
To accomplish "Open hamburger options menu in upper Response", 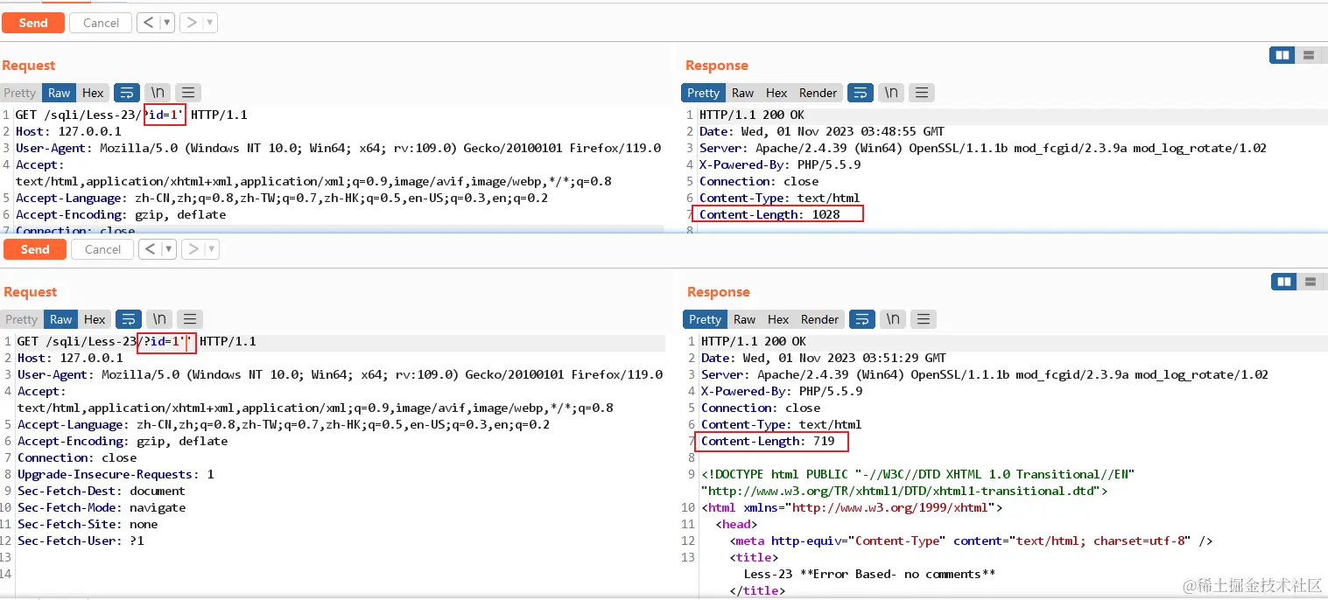I will 922,93.
